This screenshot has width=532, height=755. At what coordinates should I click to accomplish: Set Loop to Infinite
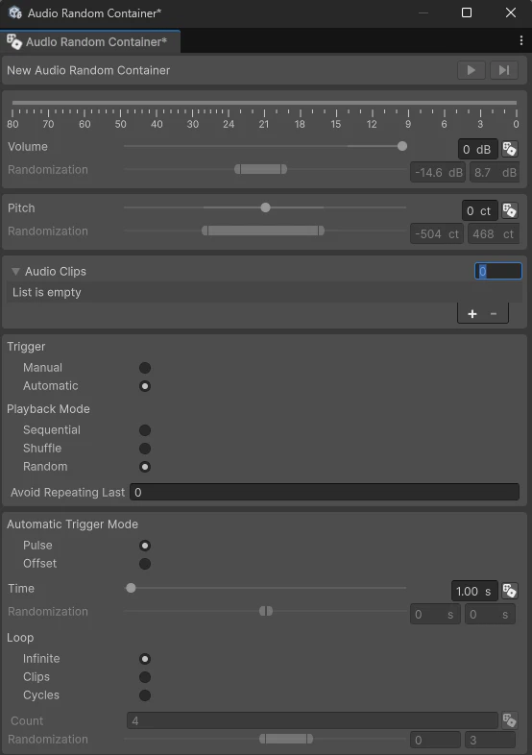pos(145,659)
